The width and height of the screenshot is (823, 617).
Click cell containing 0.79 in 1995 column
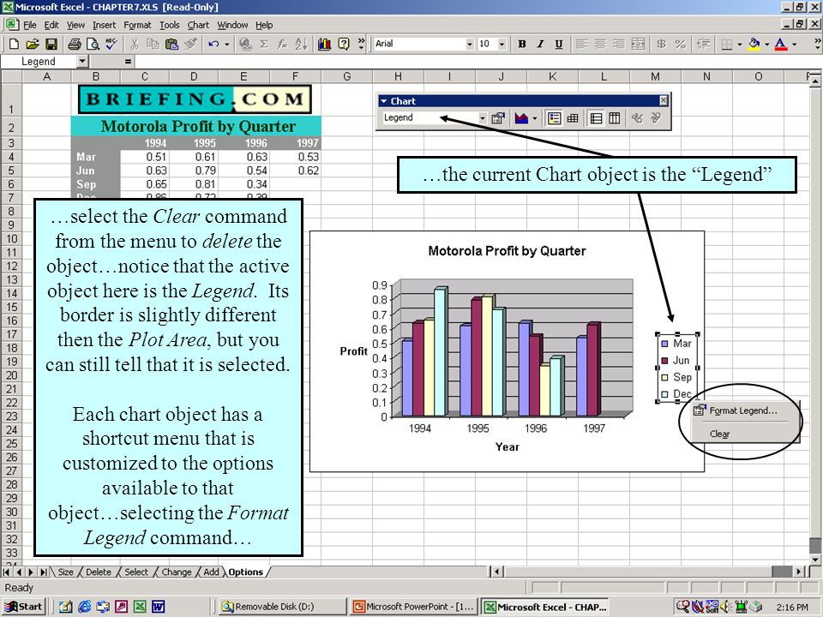pyautogui.click(x=195, y=171)
